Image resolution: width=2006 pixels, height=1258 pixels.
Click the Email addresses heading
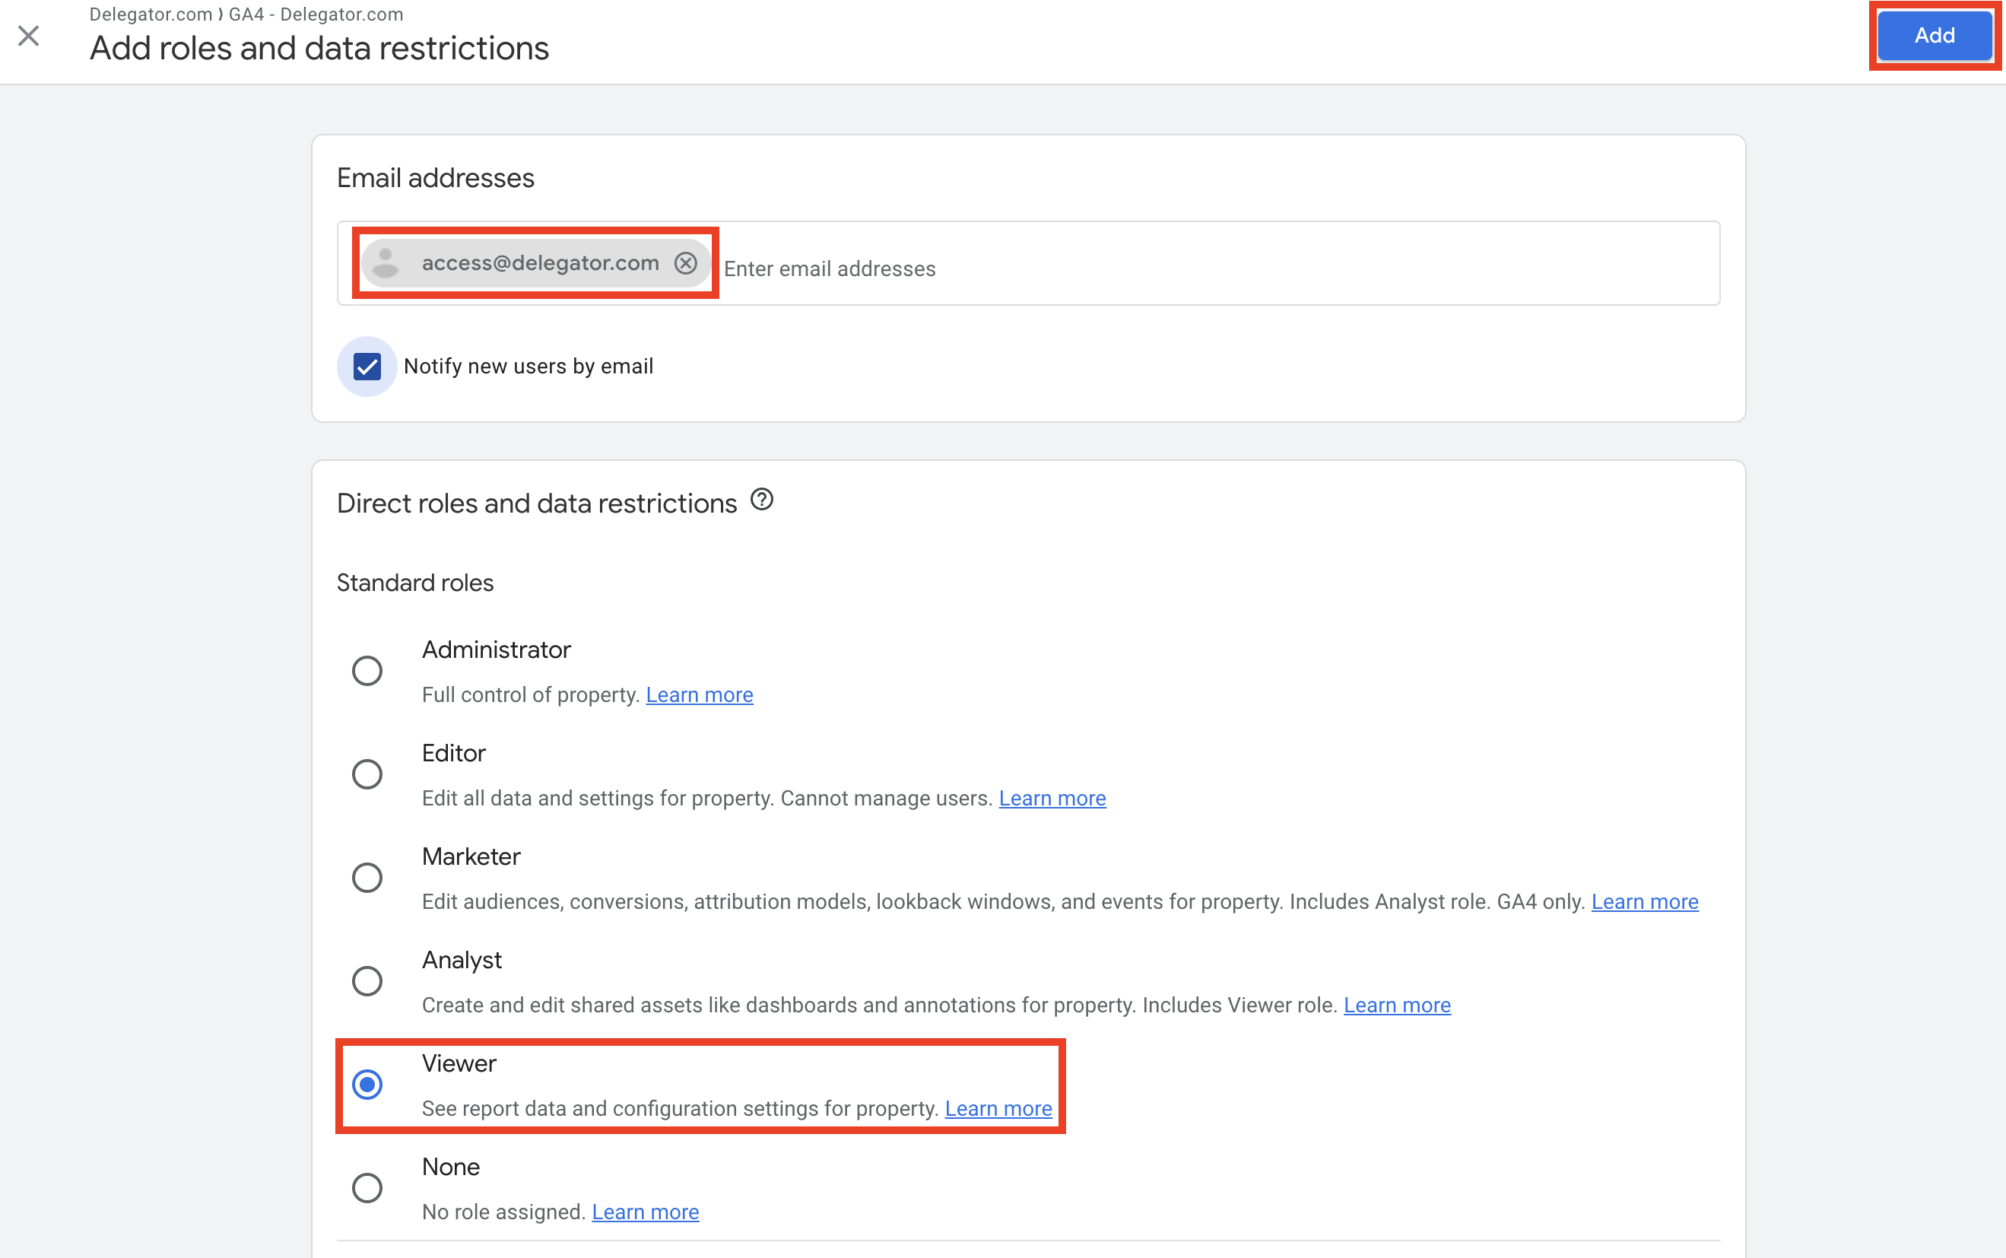(x=436, y=178)
